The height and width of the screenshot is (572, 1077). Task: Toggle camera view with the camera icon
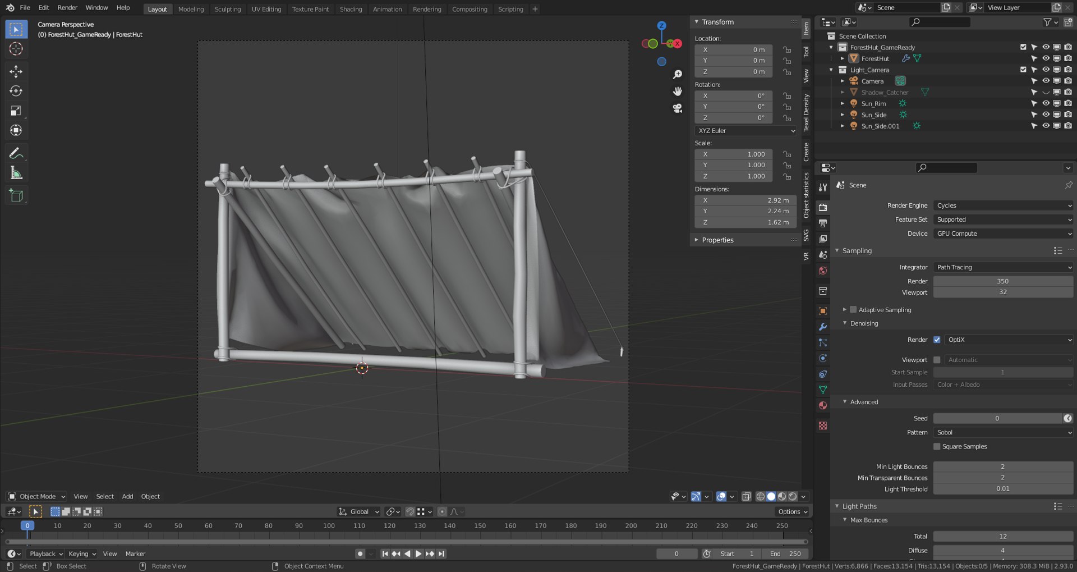pos(678,108)
